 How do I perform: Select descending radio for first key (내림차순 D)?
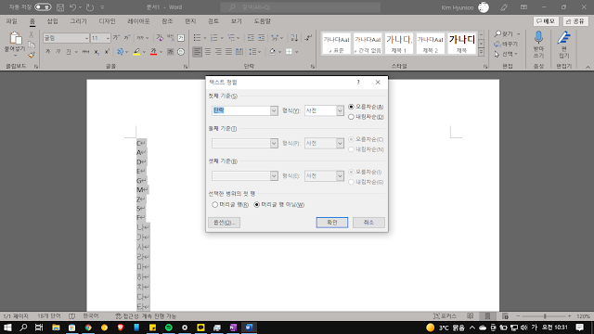pyautogui.click(x=351, y=117)
